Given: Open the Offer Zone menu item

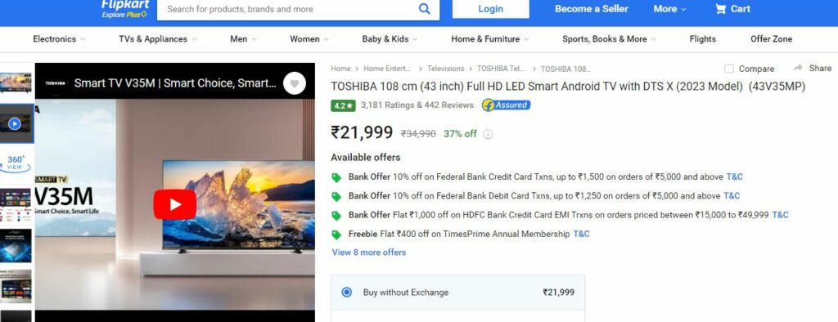Looking at the screenshot, I should coord(771,39).
